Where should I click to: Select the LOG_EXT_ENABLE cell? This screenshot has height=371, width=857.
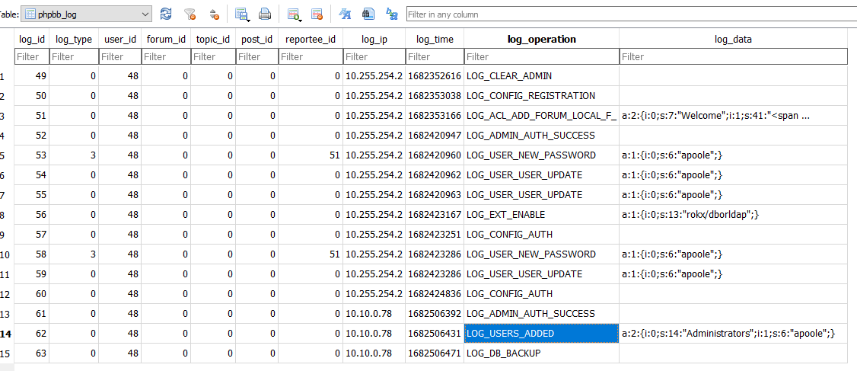[x=541, y=215]
